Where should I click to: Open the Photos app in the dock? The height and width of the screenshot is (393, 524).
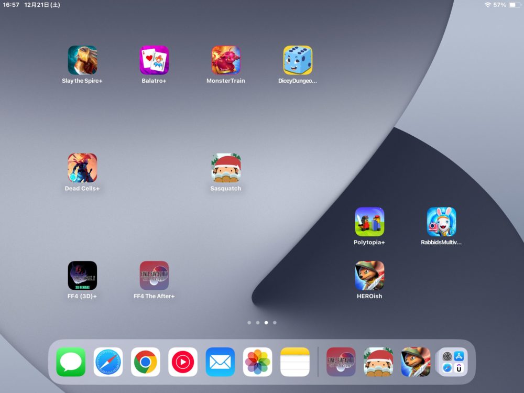coord(257,362)
